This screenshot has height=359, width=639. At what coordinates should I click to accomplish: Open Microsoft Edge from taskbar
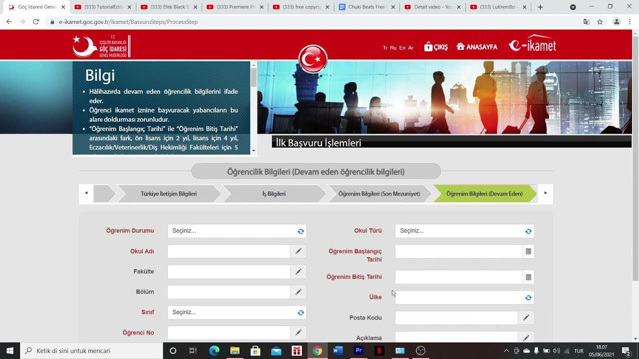[214, 351]
